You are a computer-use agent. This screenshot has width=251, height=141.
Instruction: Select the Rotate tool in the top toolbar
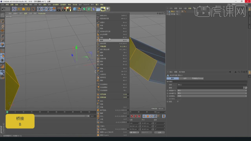coord(28,9)
